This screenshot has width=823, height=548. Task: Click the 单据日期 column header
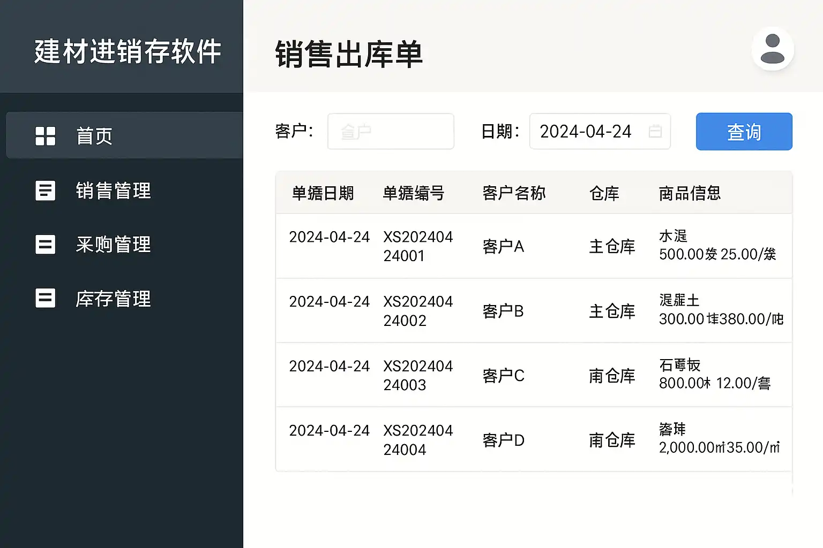323,193
